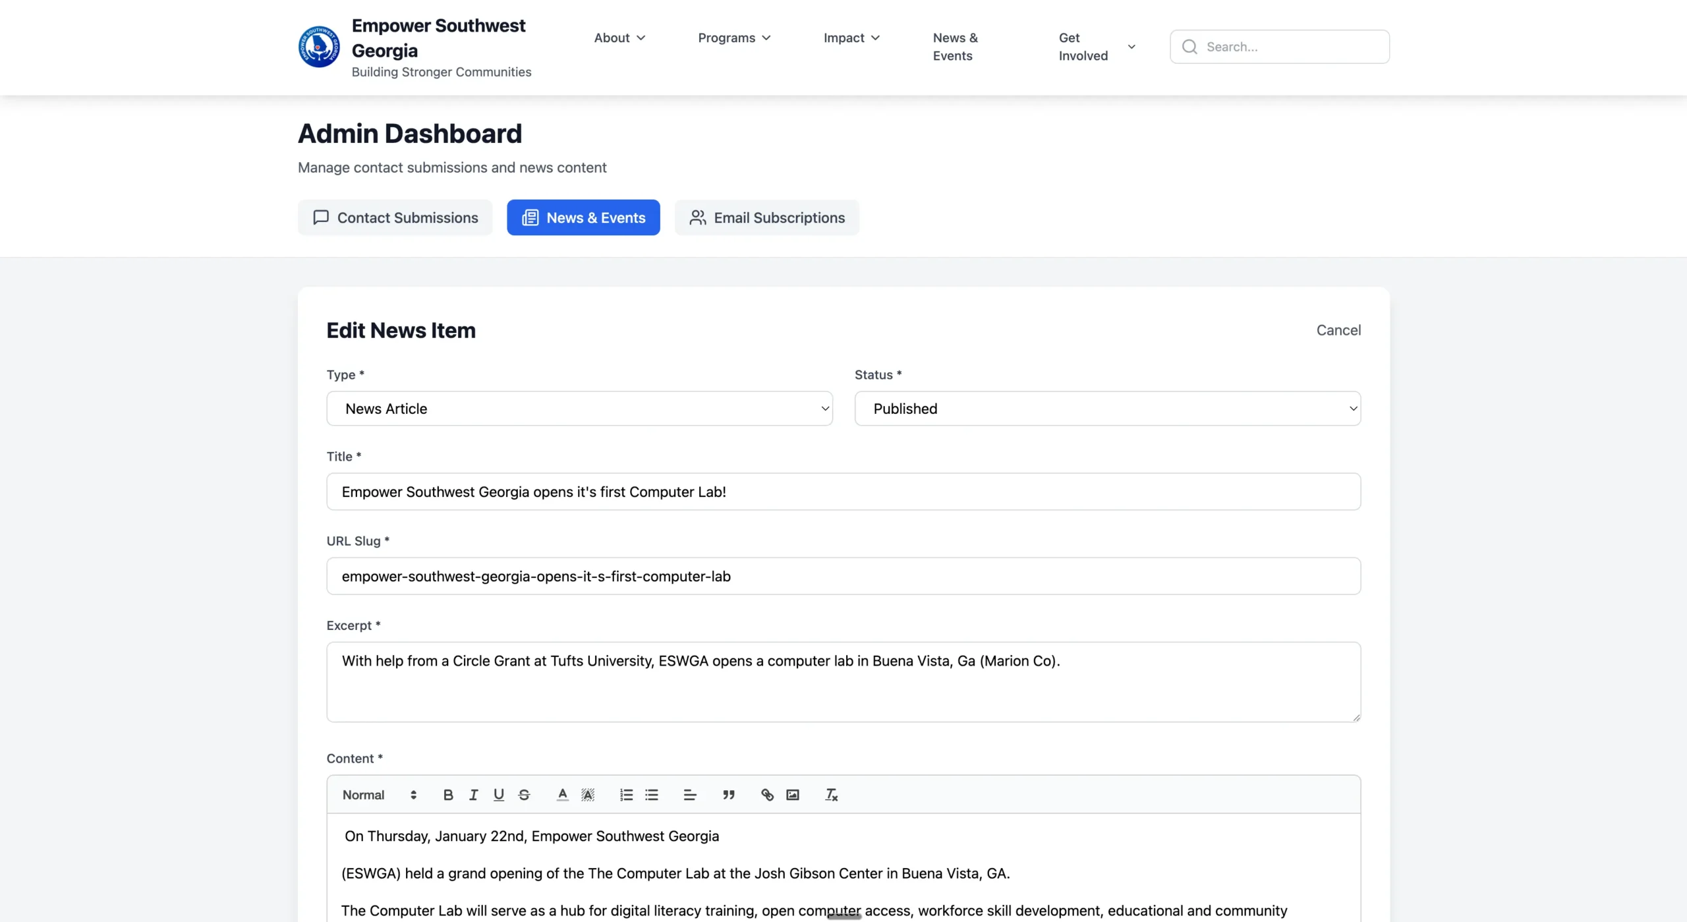Viewport: 1687px width, 922px height.
Task: Insert a numbered list
Action: pos(626,795)
